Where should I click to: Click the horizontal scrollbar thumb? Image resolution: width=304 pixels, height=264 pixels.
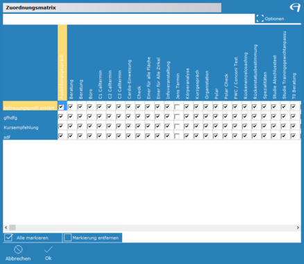(x=12, y=228)
